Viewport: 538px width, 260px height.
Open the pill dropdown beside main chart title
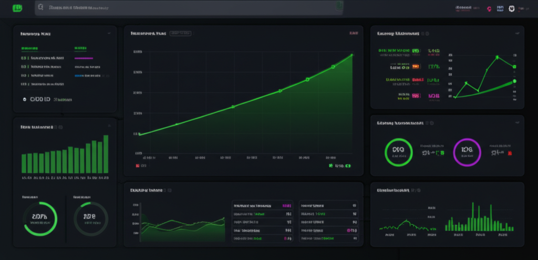tap(181, 33)
